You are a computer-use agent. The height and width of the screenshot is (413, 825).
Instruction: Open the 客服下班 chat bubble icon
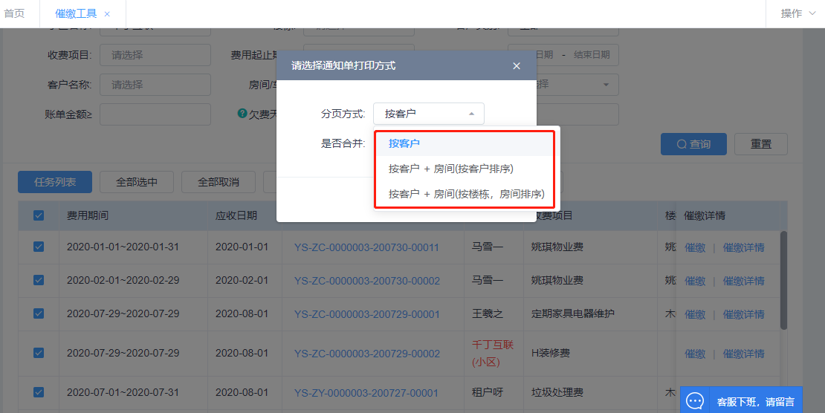tap(695, 401)
